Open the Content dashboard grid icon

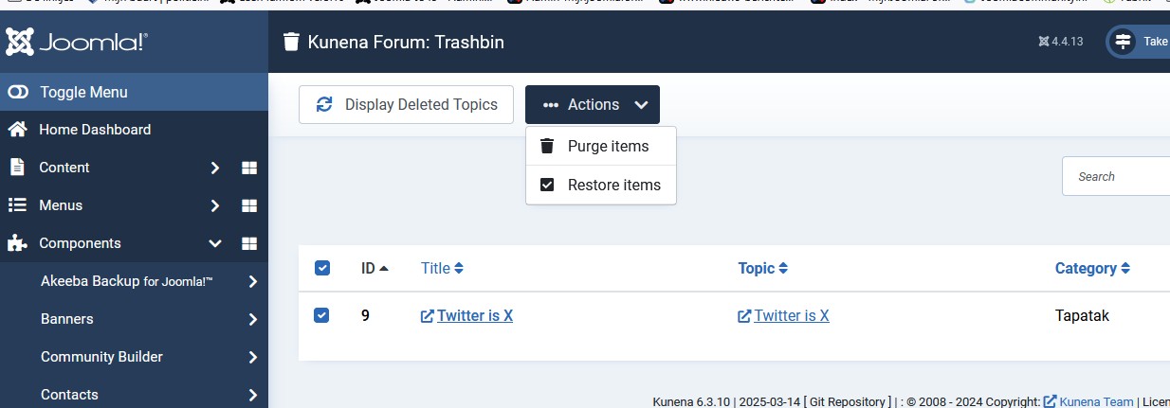[x=249, y=168]
